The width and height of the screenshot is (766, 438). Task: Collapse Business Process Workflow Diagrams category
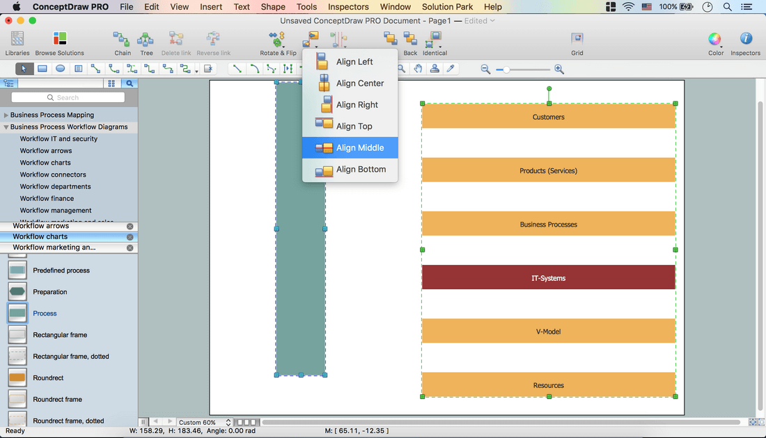[x=6, y=127]
